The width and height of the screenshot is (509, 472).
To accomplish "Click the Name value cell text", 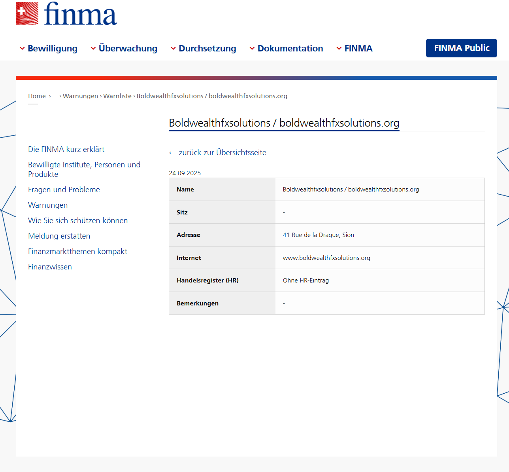I will point(351,190).
